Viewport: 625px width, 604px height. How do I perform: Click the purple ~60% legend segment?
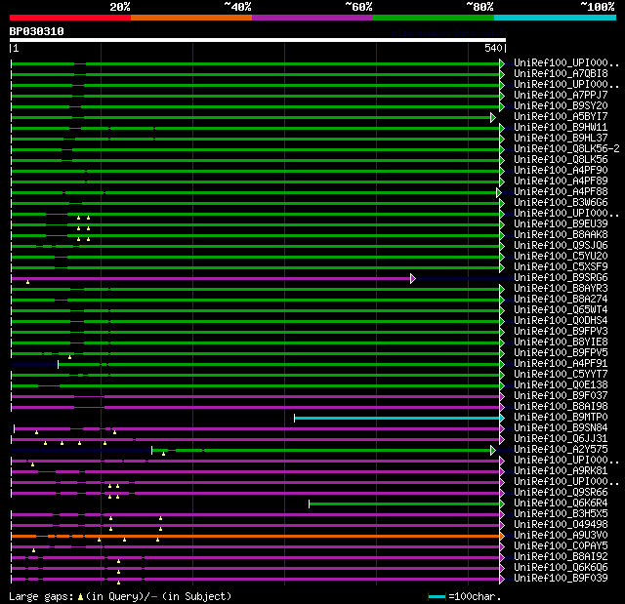tap(312, 18)
